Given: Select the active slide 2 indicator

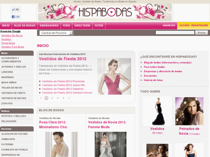Looking at the screenshot, I should [46, 98].
